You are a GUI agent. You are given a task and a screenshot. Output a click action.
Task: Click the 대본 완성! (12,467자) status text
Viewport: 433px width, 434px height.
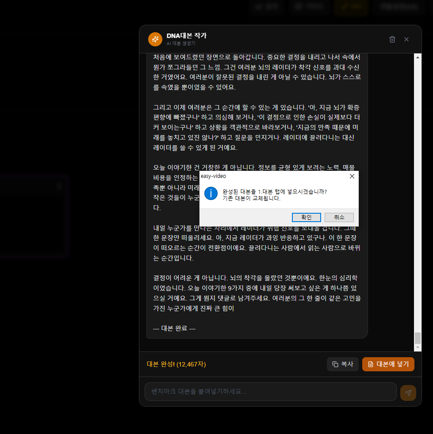coord(176,364)
